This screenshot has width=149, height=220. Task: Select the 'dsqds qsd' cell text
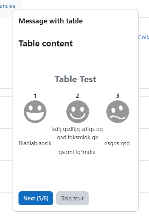click(x=117, y=143)
